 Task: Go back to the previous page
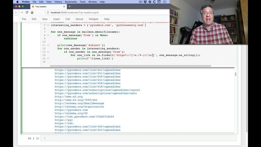click(16, 13)
